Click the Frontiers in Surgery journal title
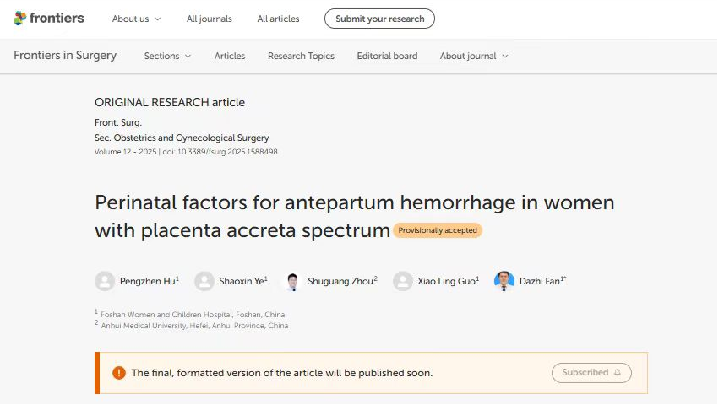The width and height of the screenshot is (724, 405). pyautogui.click(x=65, y=56)
